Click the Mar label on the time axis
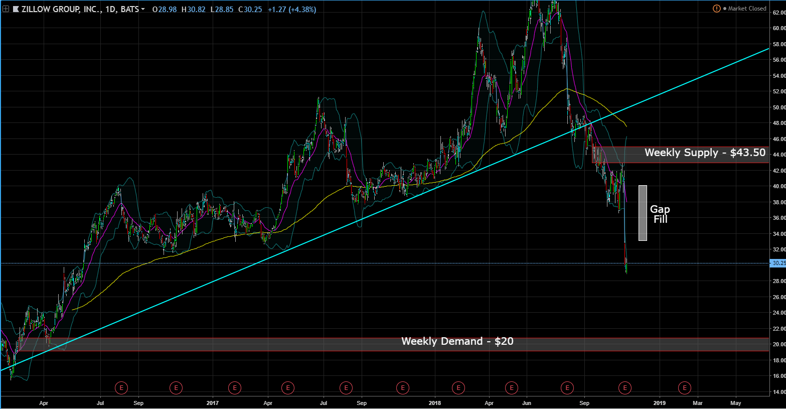786x409 pixels. [x=698, y=403]
